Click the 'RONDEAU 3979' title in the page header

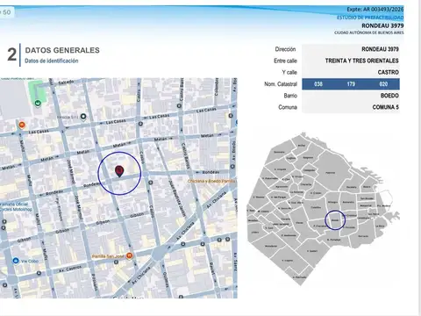pos(382,25)
